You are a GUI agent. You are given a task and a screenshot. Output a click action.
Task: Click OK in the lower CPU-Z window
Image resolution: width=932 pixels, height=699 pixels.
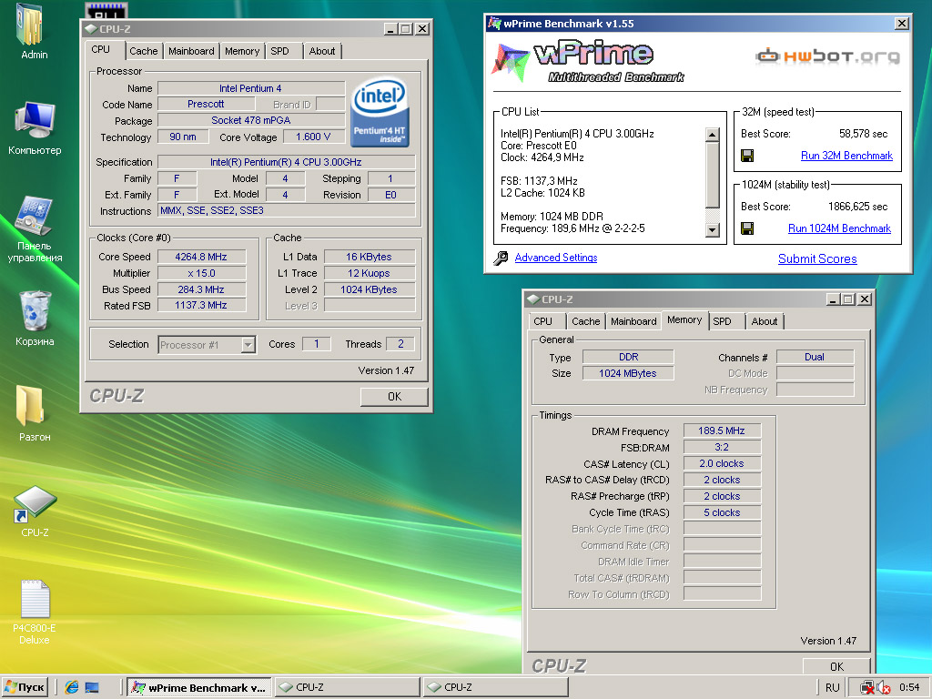[836, 666]
